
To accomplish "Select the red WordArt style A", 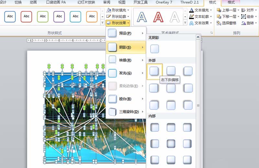I will 158,17.
